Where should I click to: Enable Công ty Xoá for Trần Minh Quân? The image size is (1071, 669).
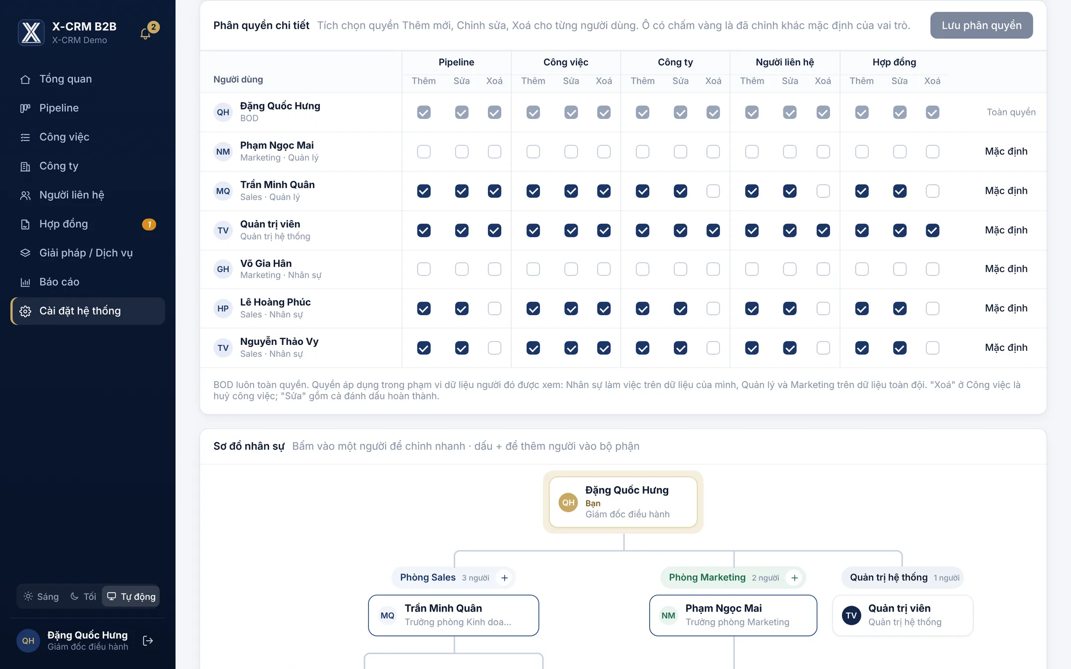tap(713, 191)
